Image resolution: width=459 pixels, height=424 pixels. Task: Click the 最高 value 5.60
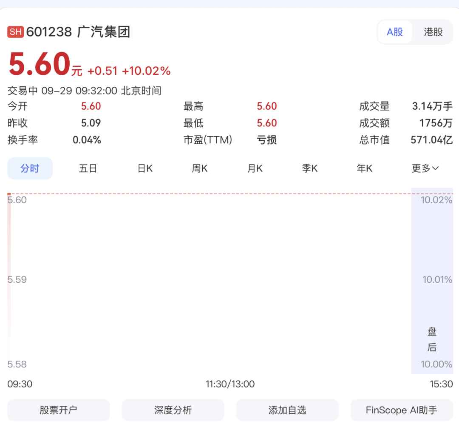click(266, 106)
